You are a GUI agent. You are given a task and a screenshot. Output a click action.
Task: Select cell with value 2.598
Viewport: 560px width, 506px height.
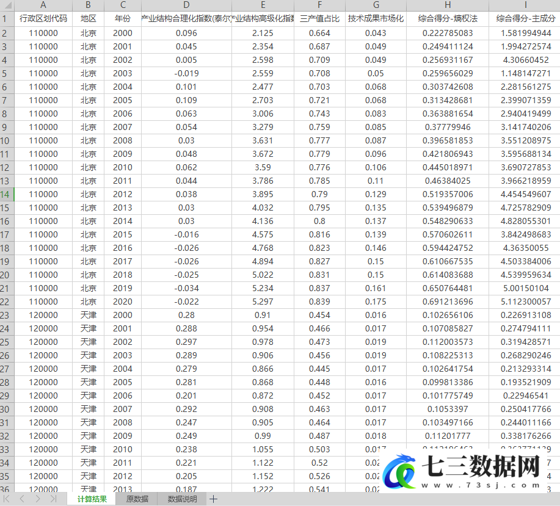(263, 60)
